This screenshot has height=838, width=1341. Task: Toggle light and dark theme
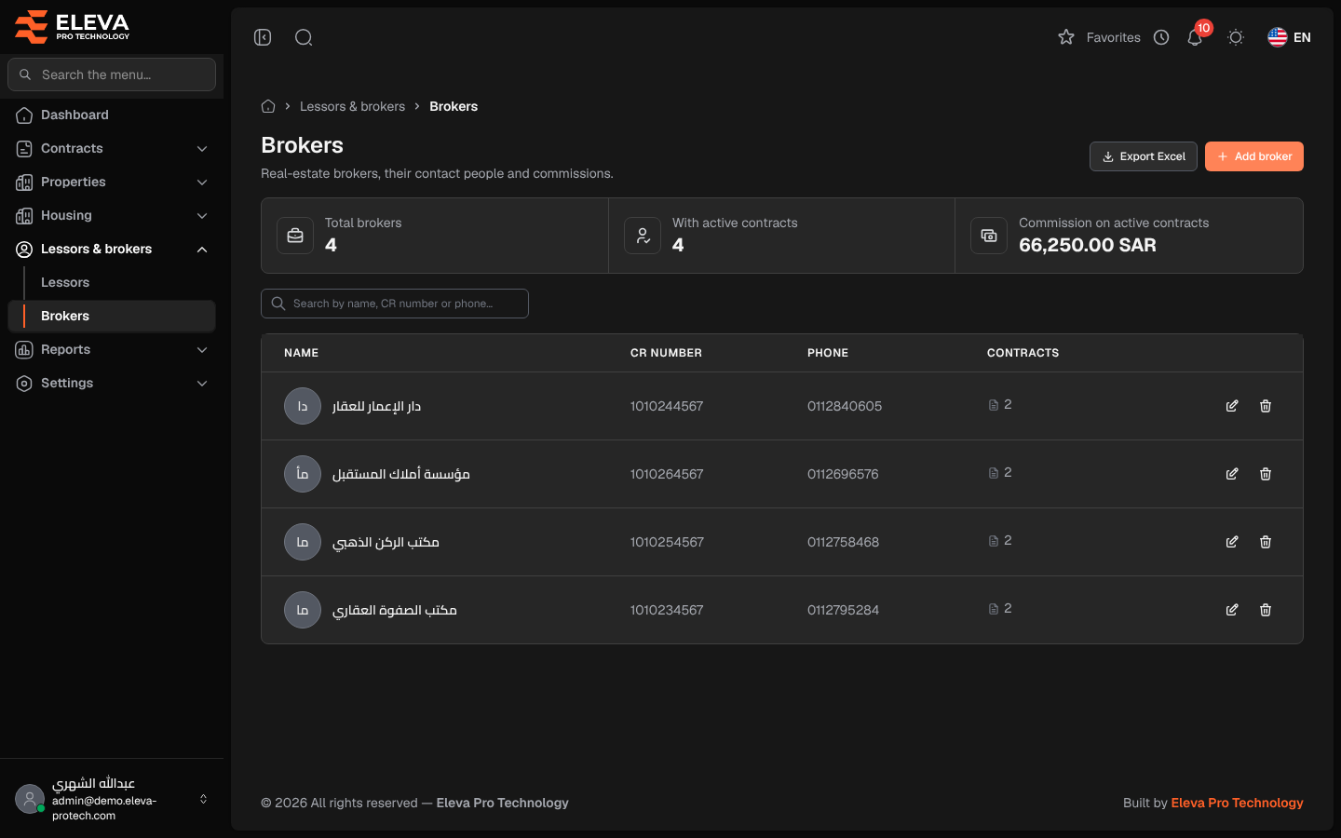tap(1236, 37)
